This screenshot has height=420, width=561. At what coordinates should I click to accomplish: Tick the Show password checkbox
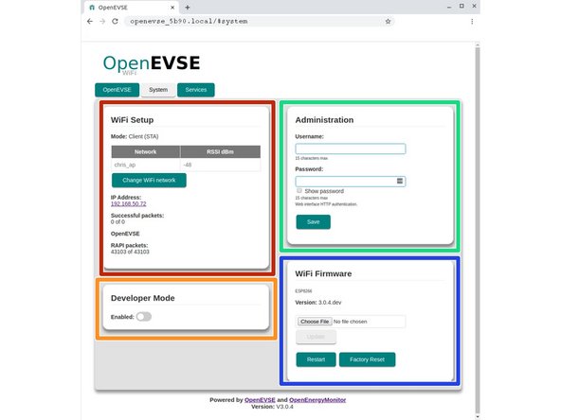[x=299, y=191]
